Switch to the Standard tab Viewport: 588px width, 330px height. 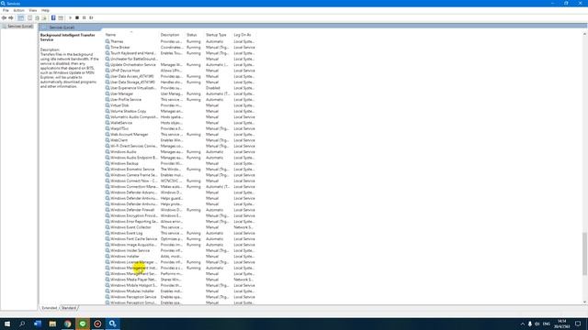tap(69, 308)
